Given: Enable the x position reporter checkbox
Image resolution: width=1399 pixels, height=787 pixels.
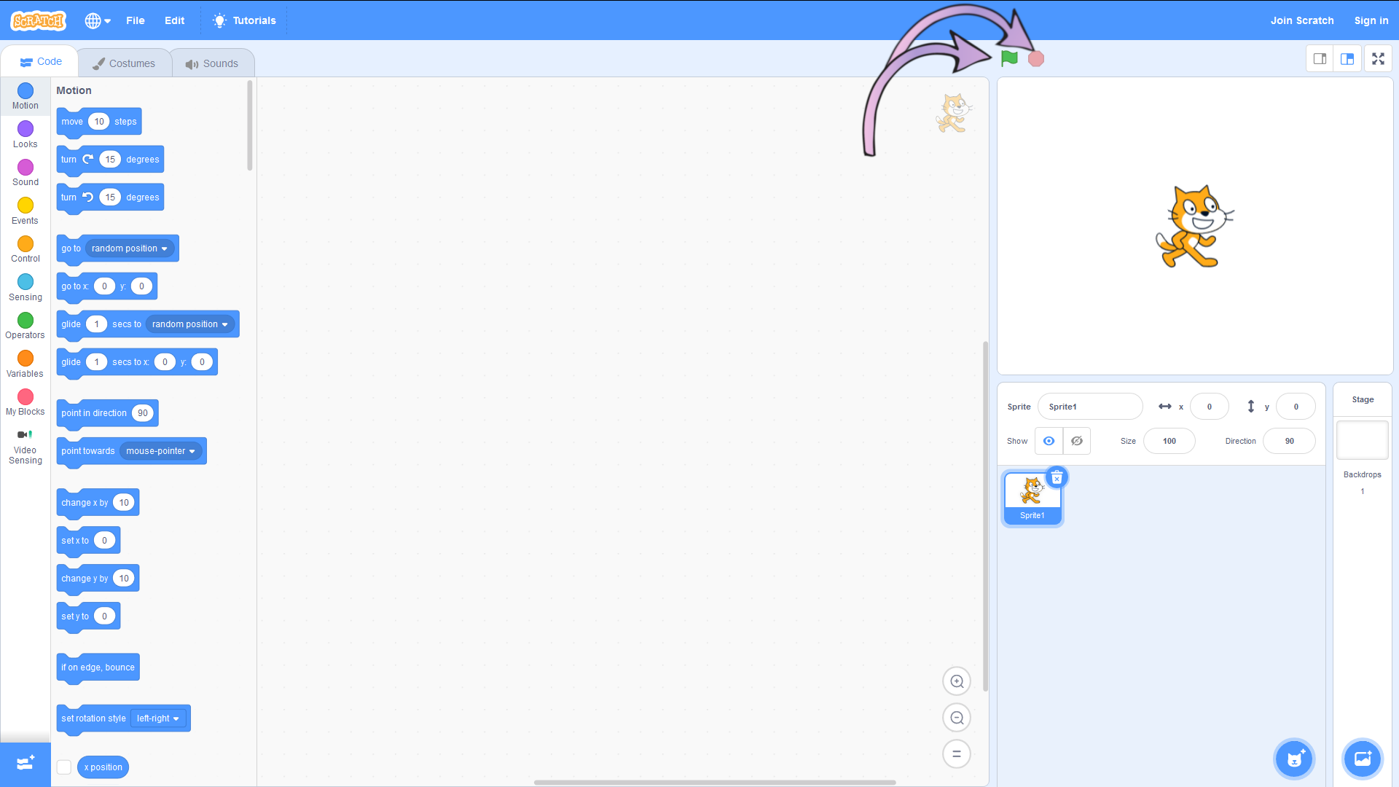Looking at the screenshot, I should (x=64, y=767).
